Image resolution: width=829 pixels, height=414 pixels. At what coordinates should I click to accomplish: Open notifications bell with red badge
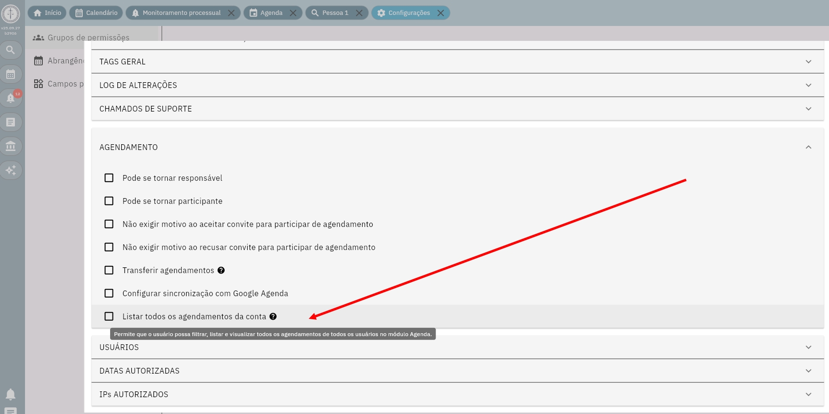(11, 98)
